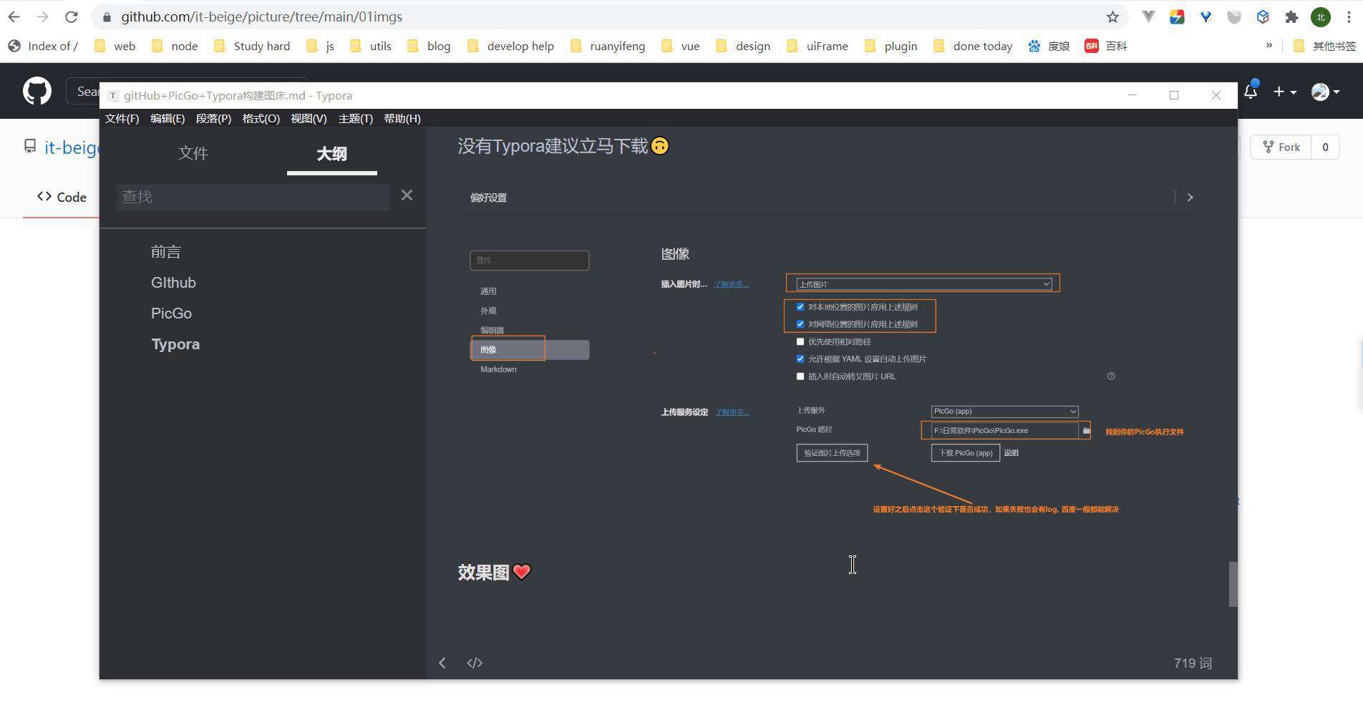
Task: Click the arrow right of 偏好设置
Action: [x=1190, y=197]
